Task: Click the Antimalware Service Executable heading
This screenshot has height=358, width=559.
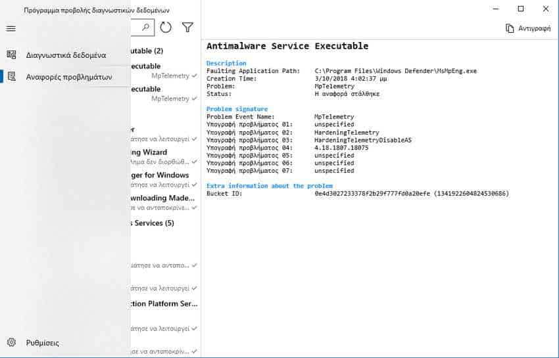Action: point(287,46)
